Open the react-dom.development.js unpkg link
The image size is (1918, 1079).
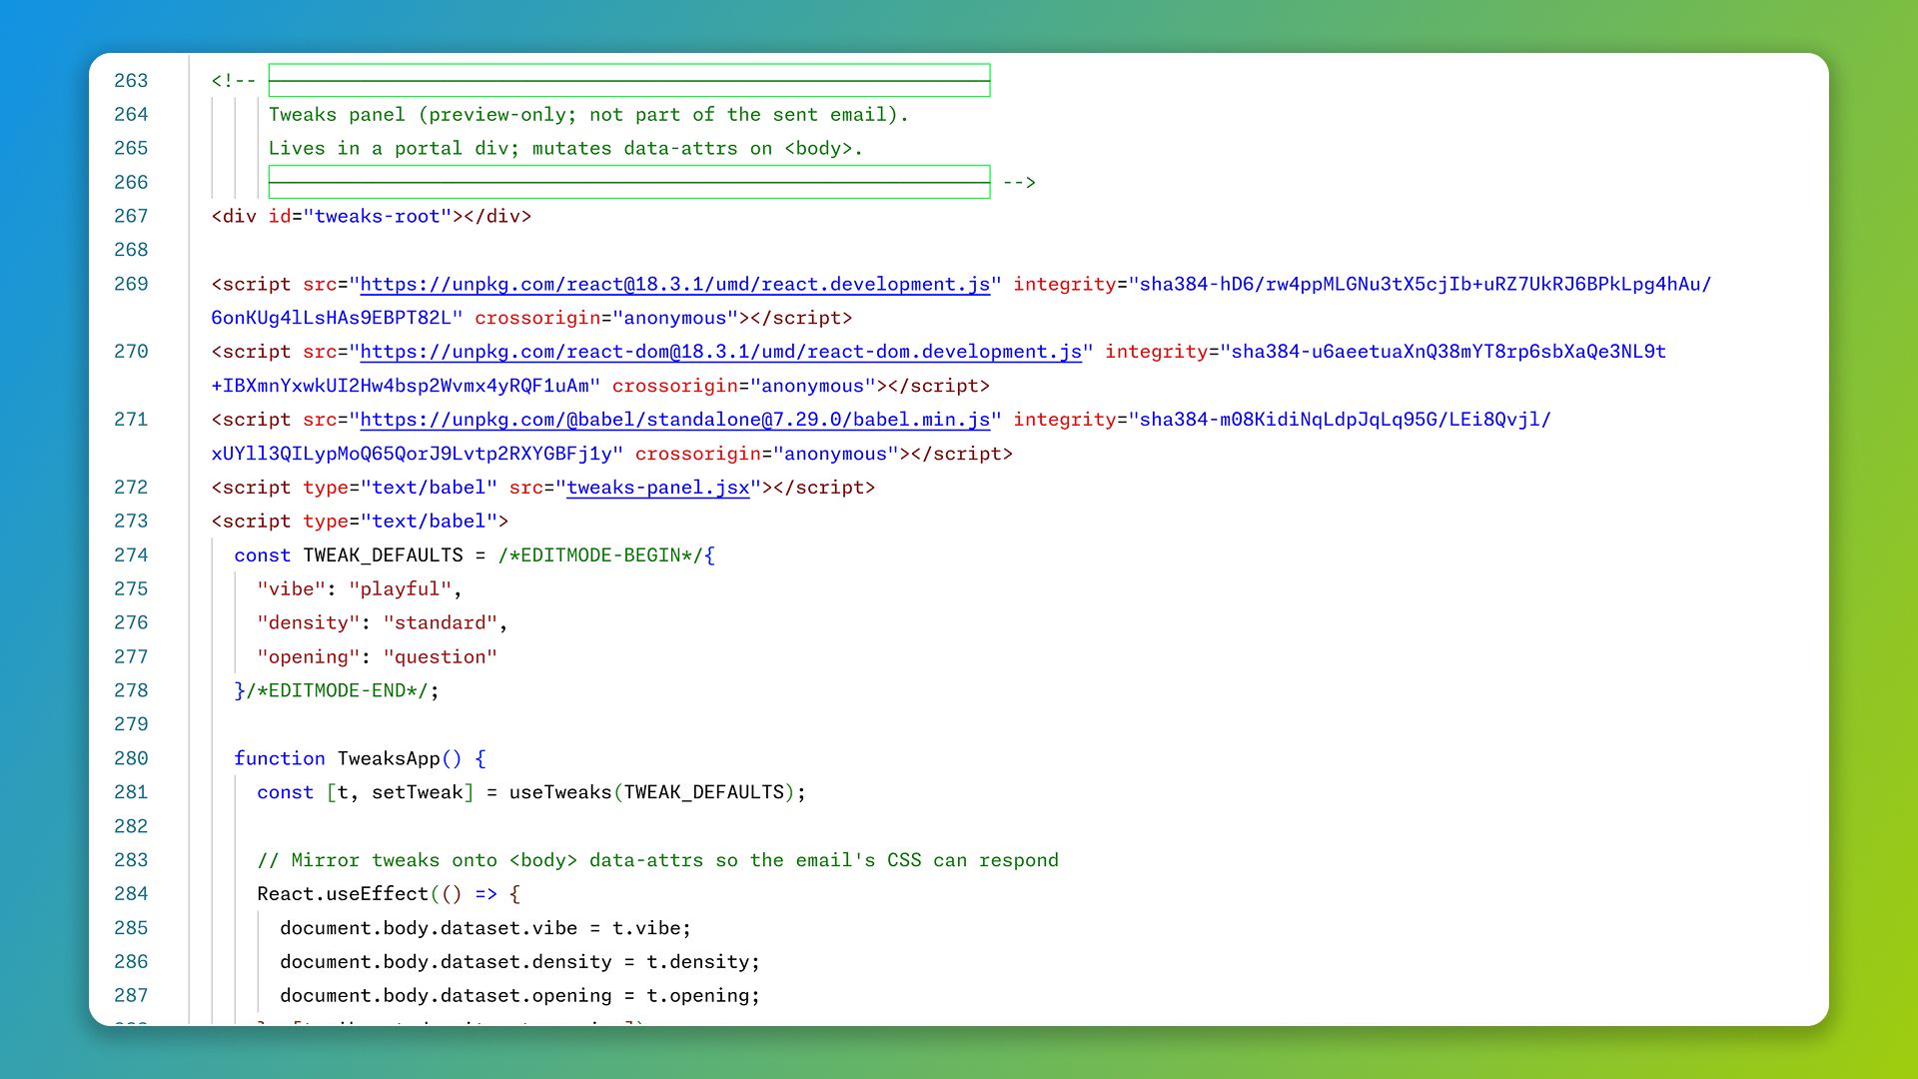[721, 352]
